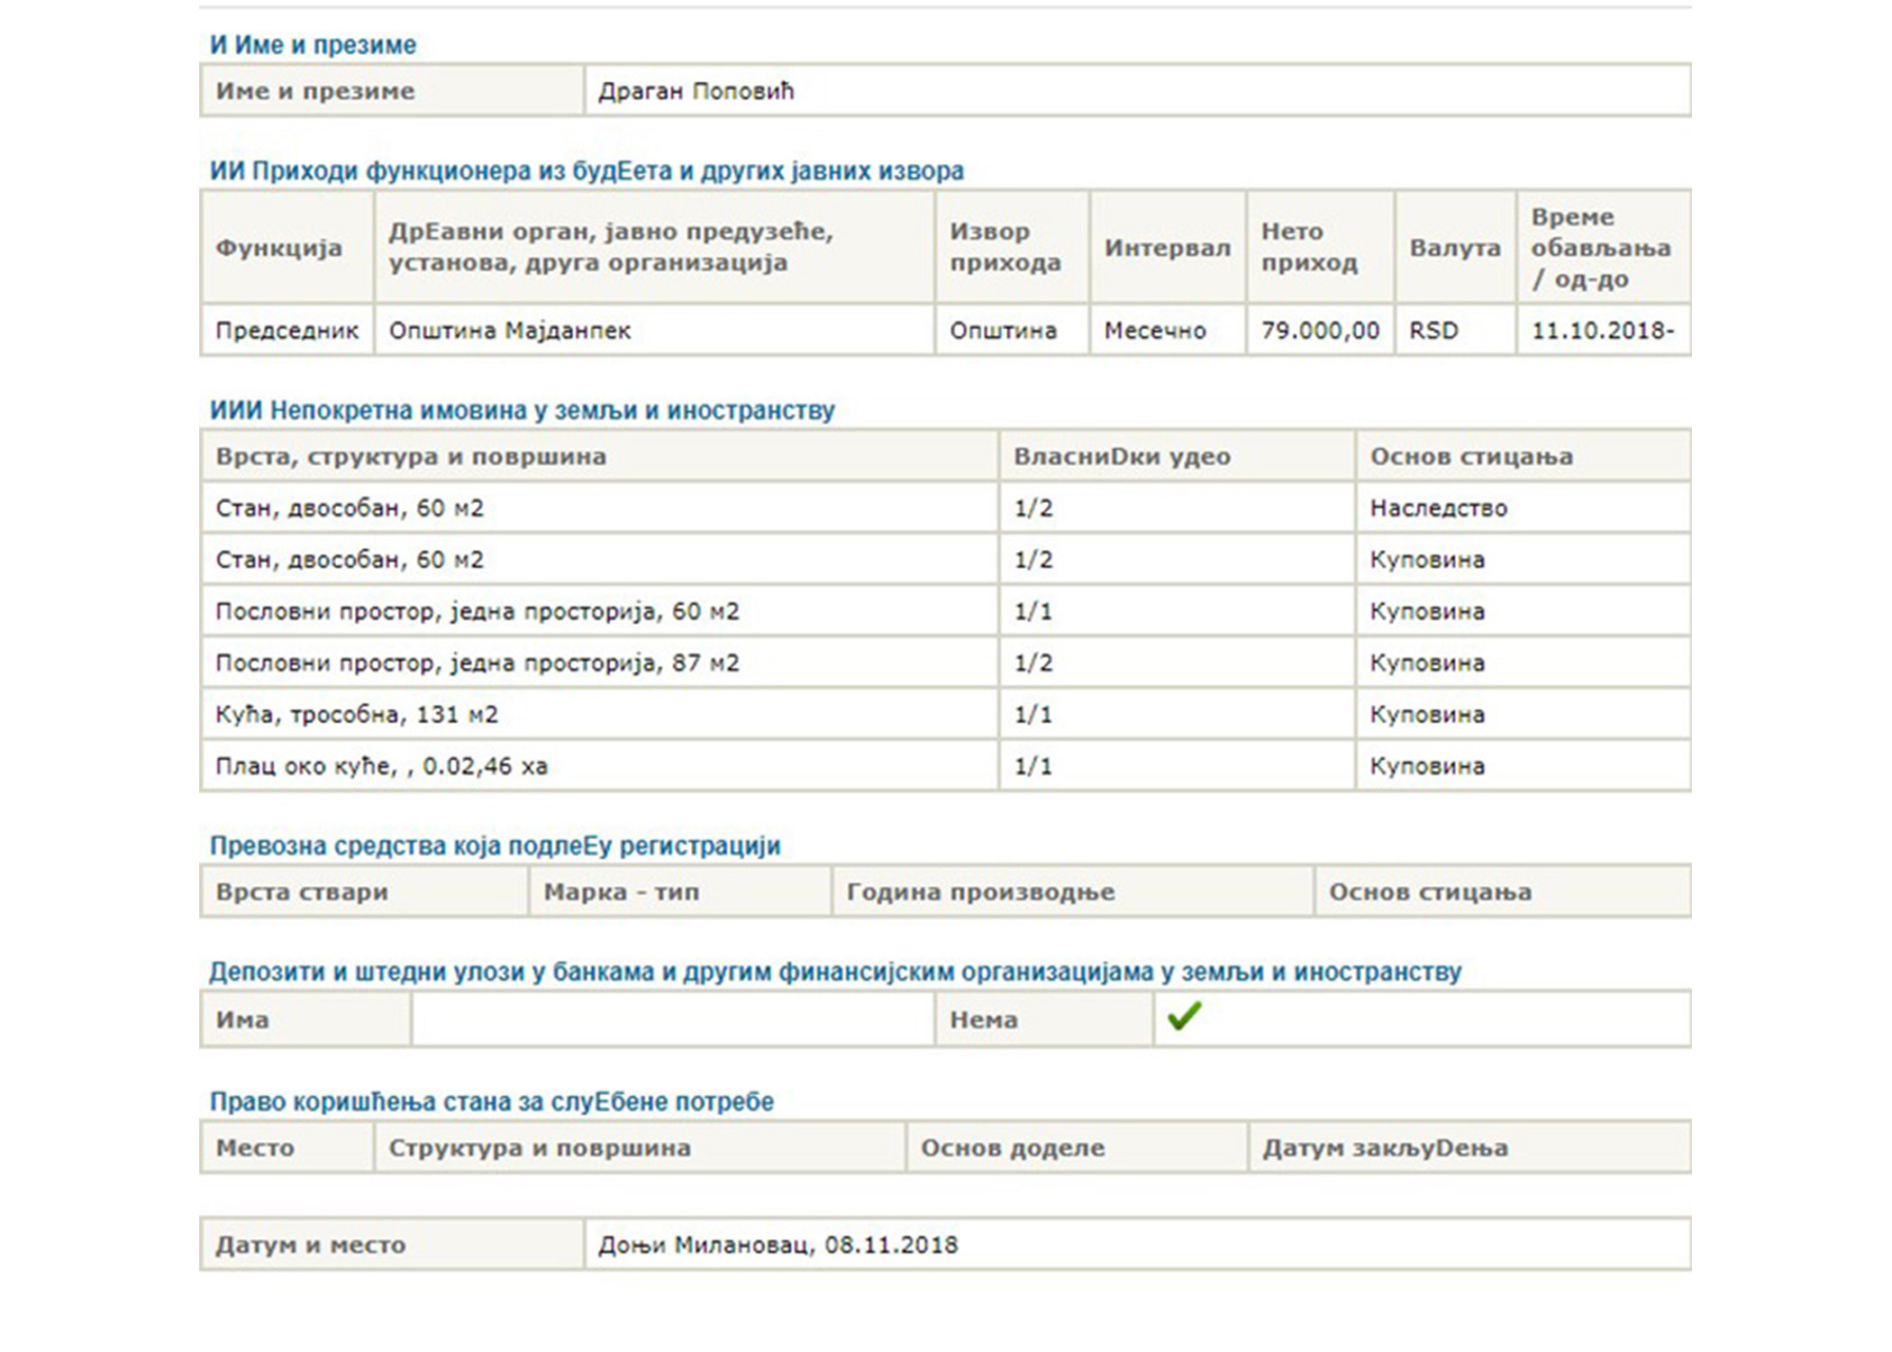This screenshot has width=1892, height=1352.
Task: Click the Плац око куће property row
Action: pos(381,766)
